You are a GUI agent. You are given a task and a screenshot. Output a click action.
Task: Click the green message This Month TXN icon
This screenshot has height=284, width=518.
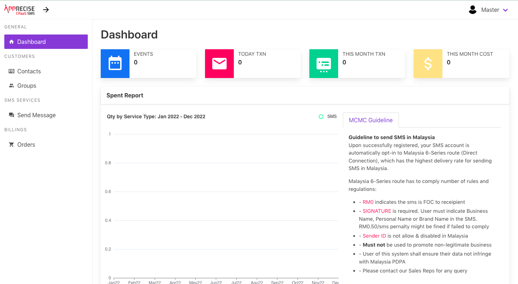point(324,64)
